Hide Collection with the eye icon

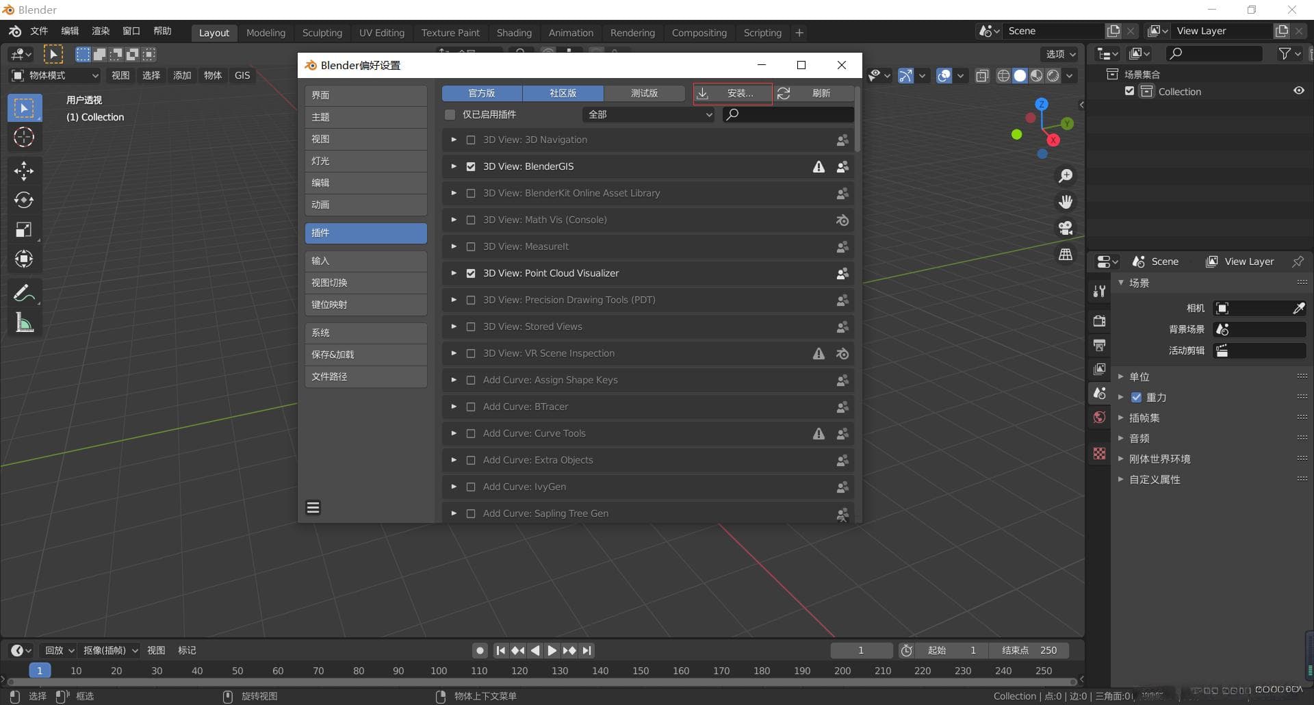coord(1299,91)
